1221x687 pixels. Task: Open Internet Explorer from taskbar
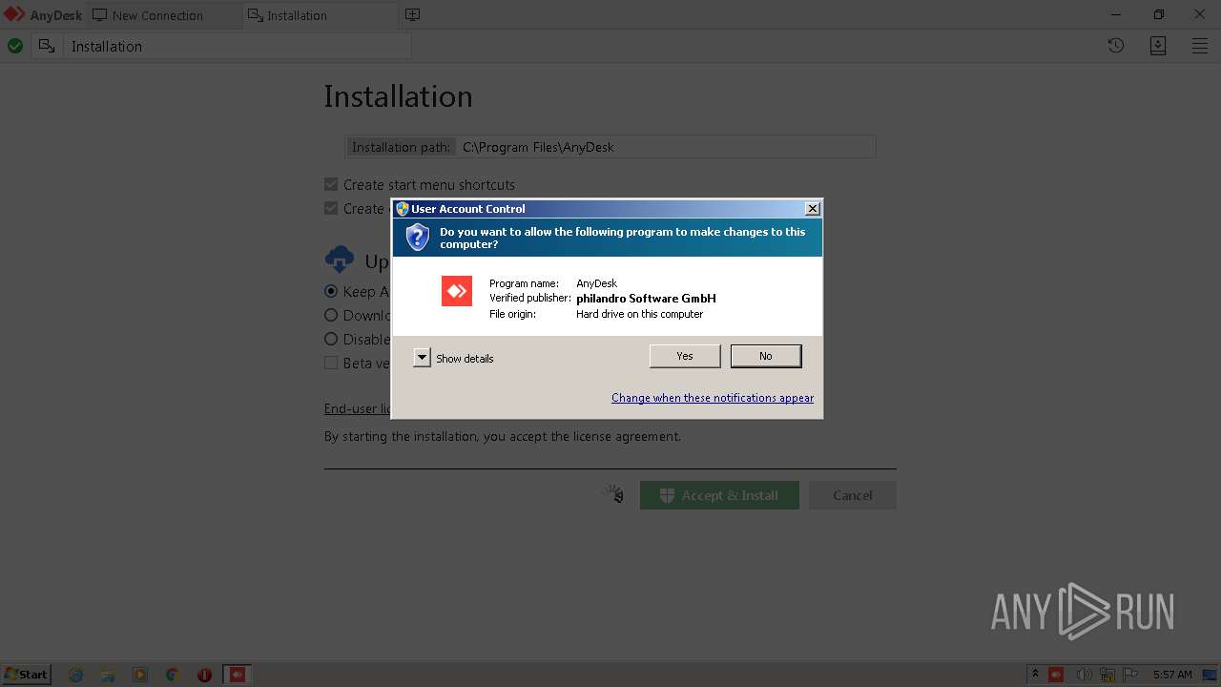coord(76,675)
